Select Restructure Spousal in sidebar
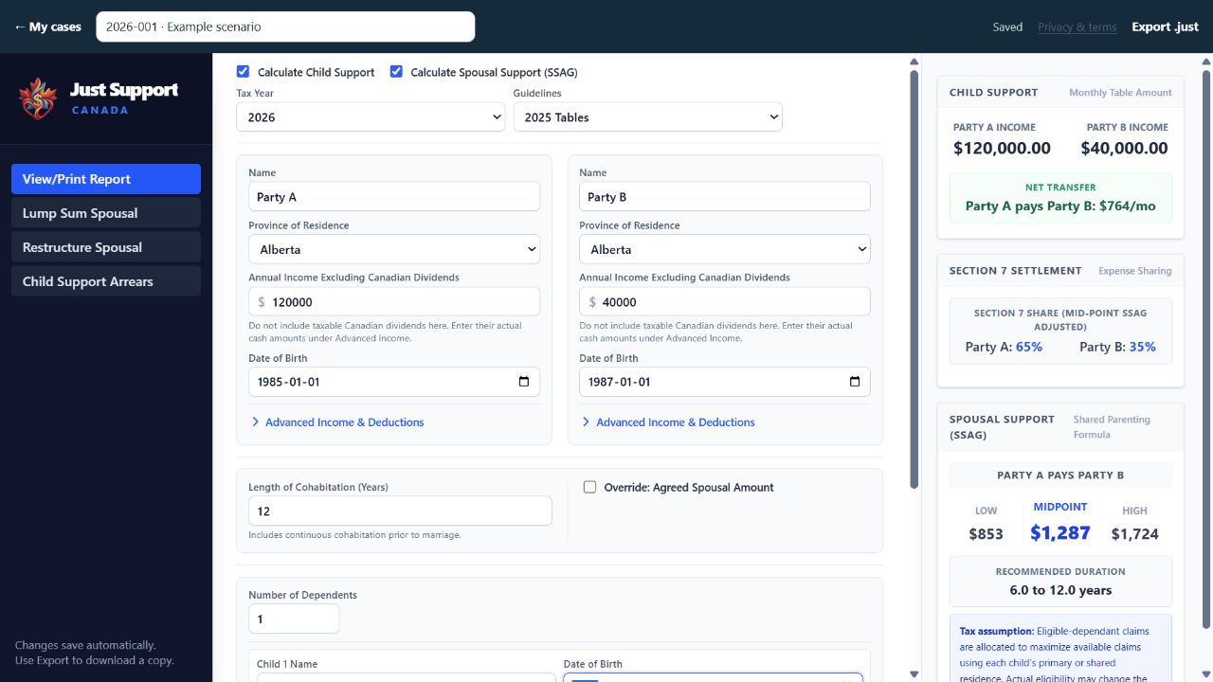Screen dimensions: 1213x682 [x=106, y=247]
